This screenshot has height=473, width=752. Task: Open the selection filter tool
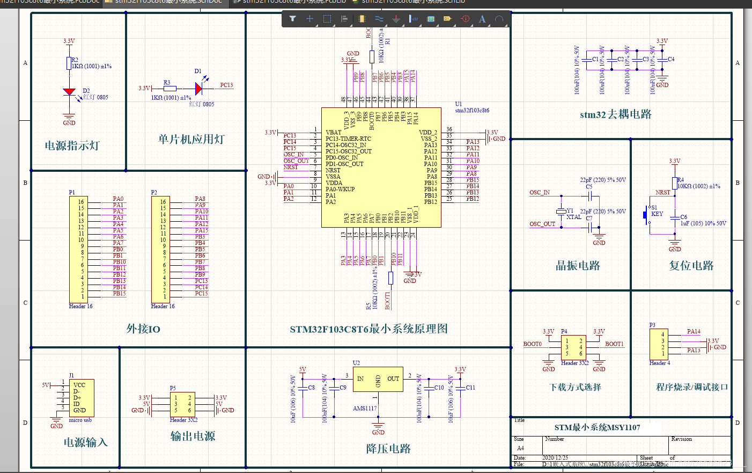tap(293, 19)
